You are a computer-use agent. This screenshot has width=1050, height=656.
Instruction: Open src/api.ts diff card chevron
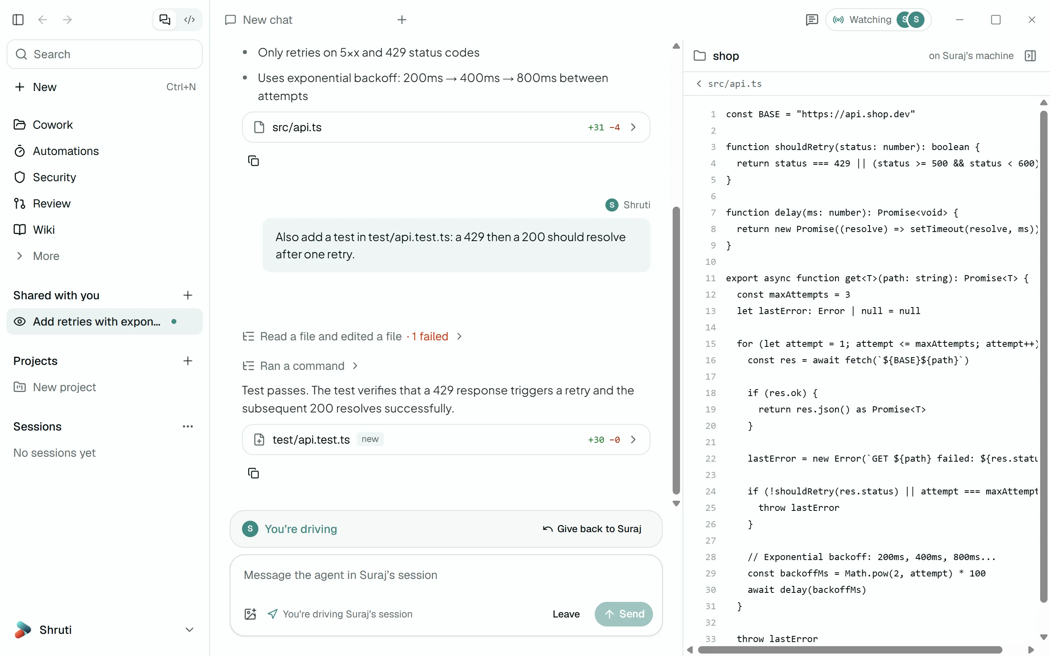tap(633, 127)
